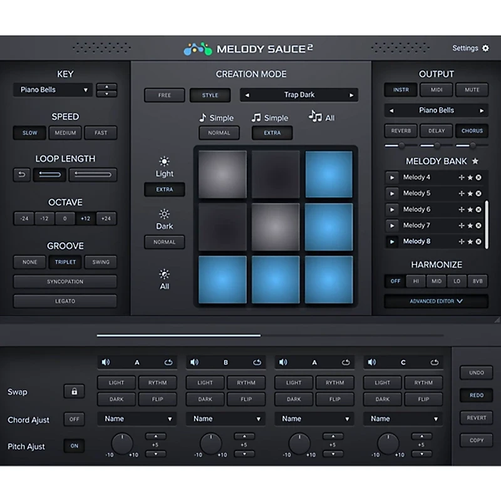Mute section B speaker icon
This screenshot has height=501, width=501.
[194, 362]
